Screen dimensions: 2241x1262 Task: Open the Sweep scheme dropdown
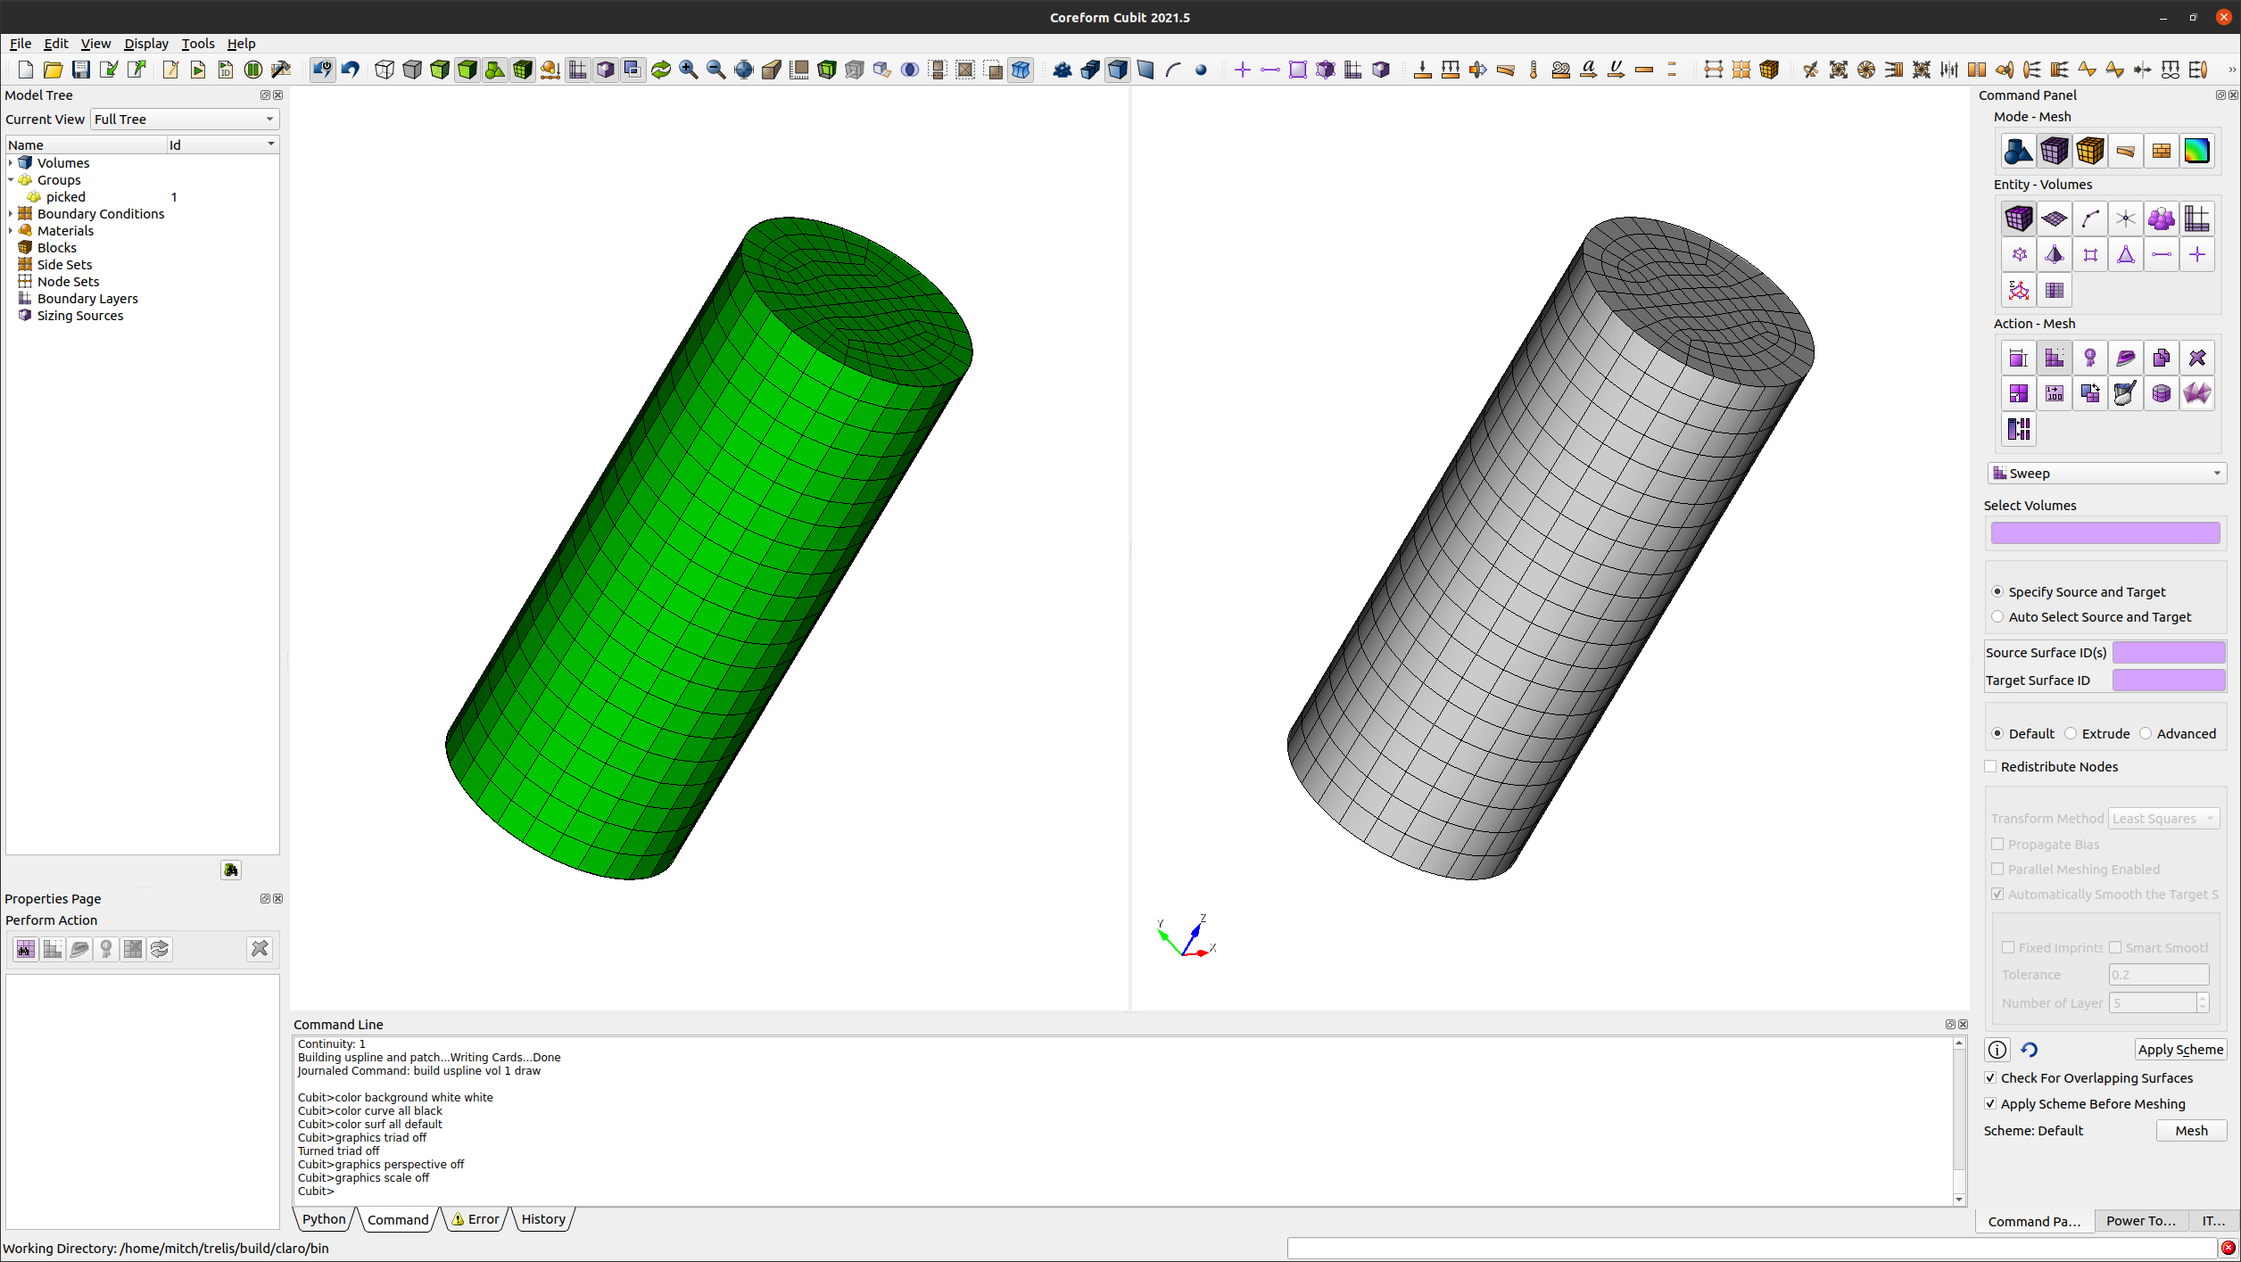tap(2106, 473)
